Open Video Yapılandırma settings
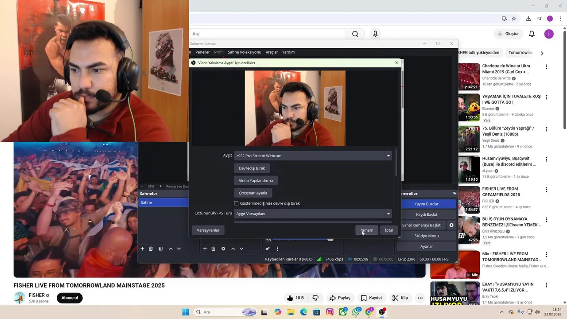This screenshot has width=567, height=319. [256, 181]
